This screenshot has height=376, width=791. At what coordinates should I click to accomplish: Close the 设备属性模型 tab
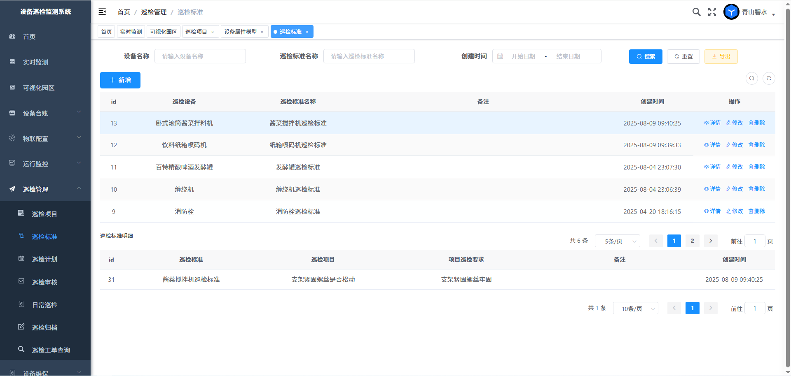262,32
